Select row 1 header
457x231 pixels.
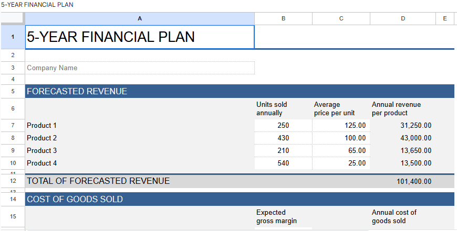coord(12,37)
